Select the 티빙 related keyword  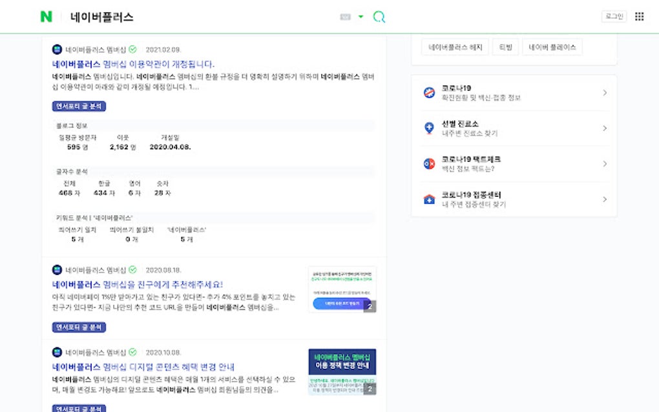[x=505, y=47]
